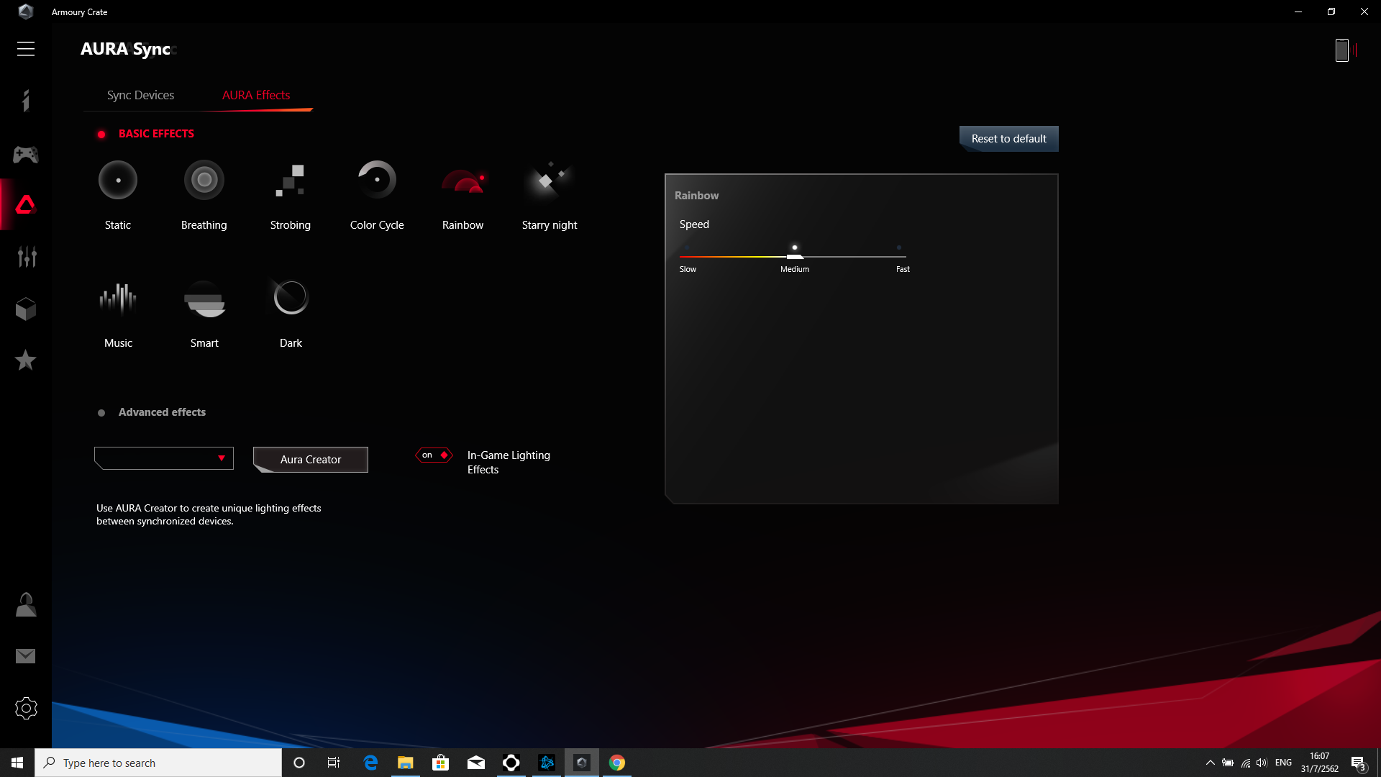The image size is (1381, 777).
Task: Switch to the AURA Effects tab
Action: pyautogui.click(x=256, y=95)
